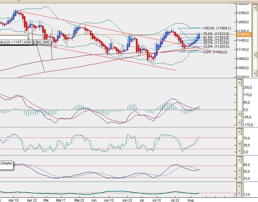Click scroll down arrow beside the 3,0 scale
Screen dimensions: 258x202
tap(239, 151)
